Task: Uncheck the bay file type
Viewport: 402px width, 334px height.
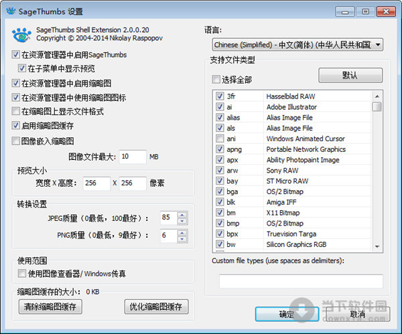Action: click(x=220, y=181)
